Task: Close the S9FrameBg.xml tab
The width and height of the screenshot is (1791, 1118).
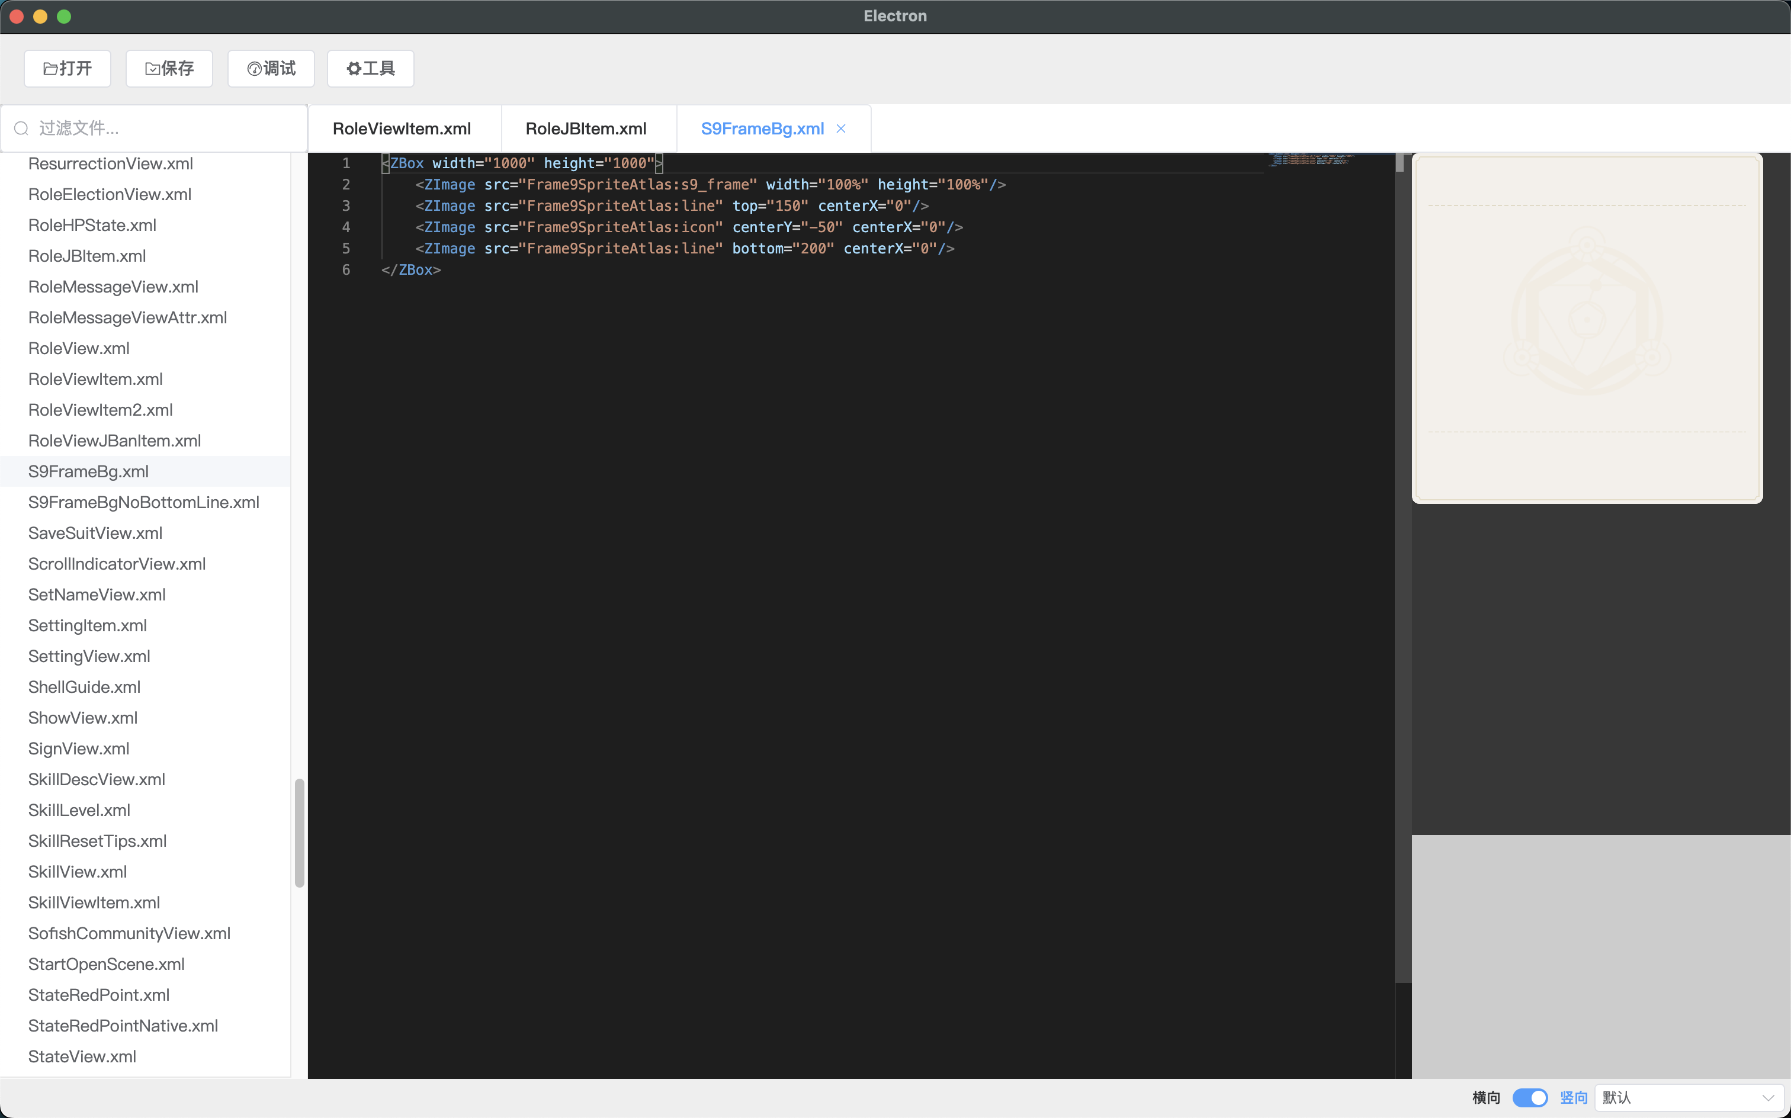Action: 841,128
